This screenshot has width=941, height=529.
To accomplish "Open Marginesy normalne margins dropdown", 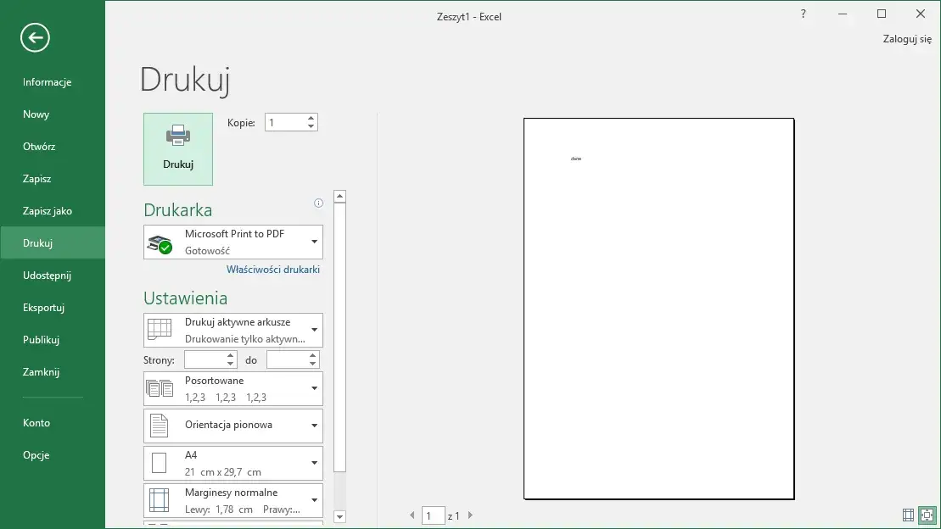I will pos(233,500).
